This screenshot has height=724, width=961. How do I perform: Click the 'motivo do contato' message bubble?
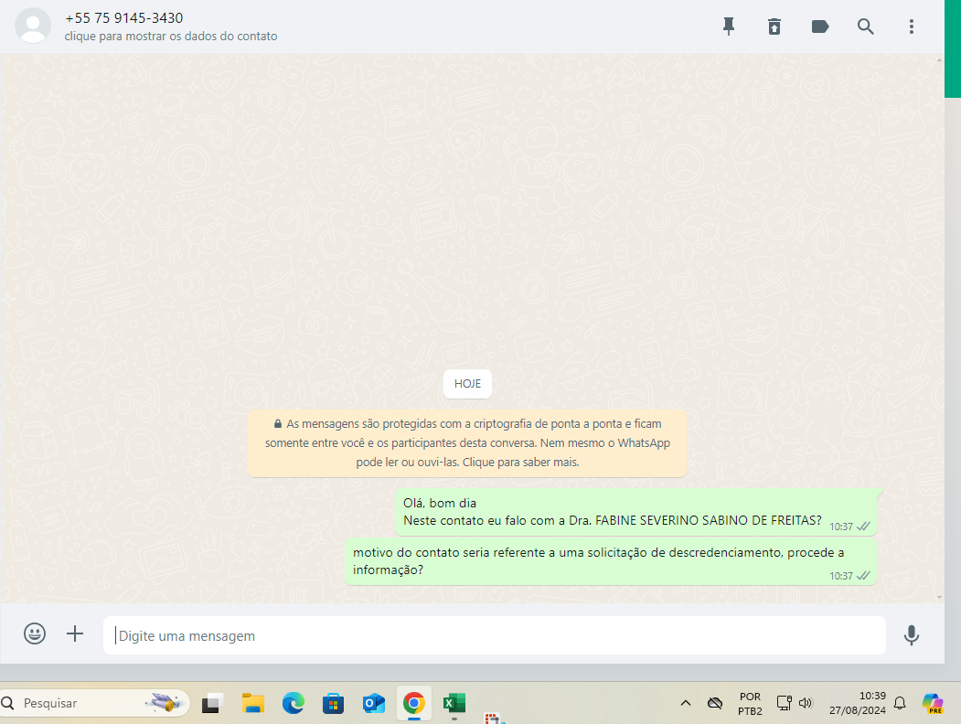point(611,561)
